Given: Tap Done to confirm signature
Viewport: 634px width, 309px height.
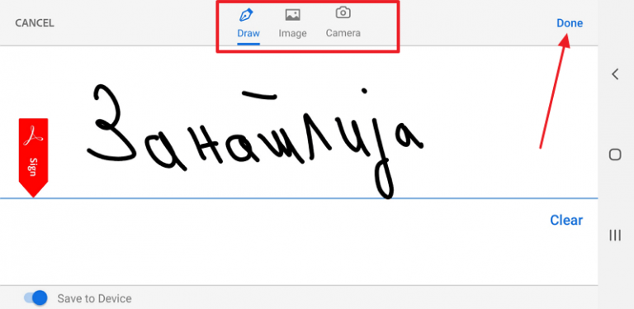Looking at the screenshot, I should [570, 23].
